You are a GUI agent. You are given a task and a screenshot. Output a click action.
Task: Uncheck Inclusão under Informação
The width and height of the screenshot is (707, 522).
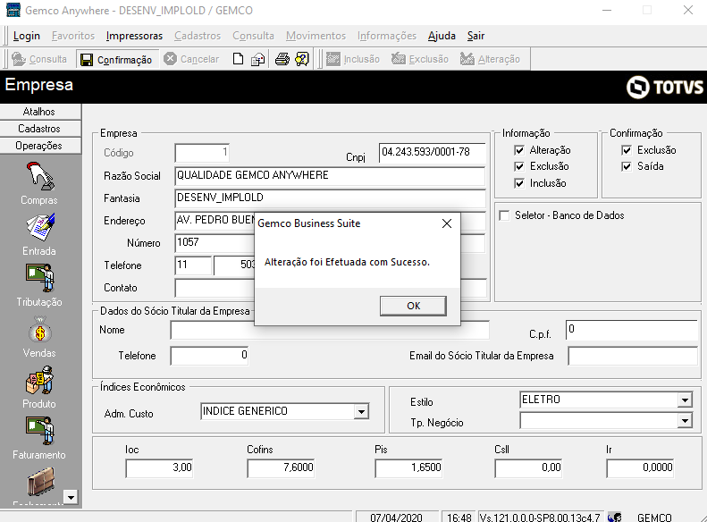[x=519, y=183]
